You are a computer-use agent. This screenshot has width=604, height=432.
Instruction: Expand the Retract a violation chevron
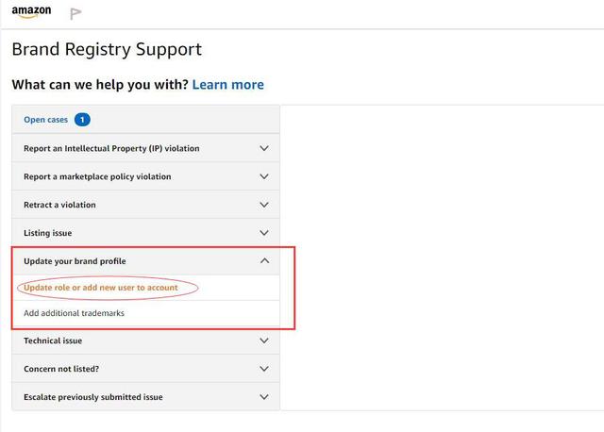click(264, 205)
